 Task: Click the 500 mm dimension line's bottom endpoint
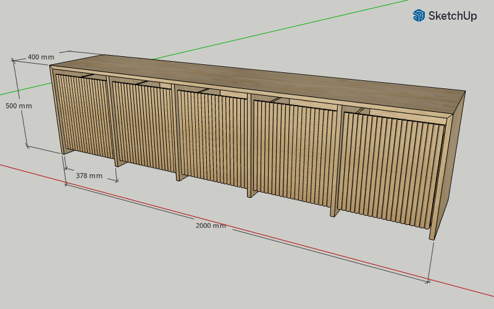point(27,146)
